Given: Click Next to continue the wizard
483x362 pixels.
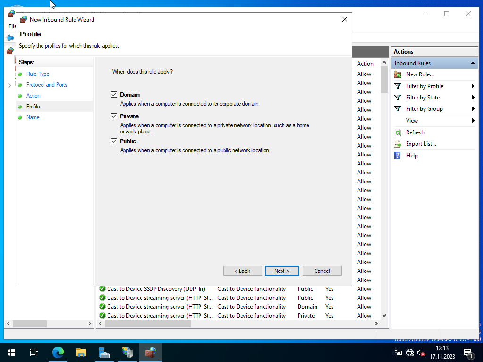Looking at the screenshot, I should [x=282, y=271].
